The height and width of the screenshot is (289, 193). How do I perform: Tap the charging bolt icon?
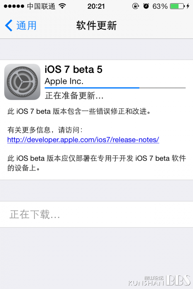[188, 6]
